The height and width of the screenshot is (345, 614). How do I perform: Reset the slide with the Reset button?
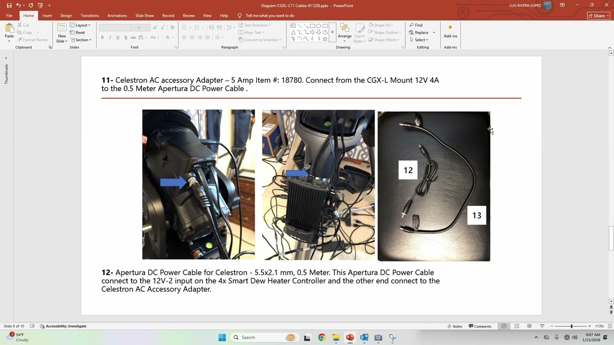tap(78, 33)
